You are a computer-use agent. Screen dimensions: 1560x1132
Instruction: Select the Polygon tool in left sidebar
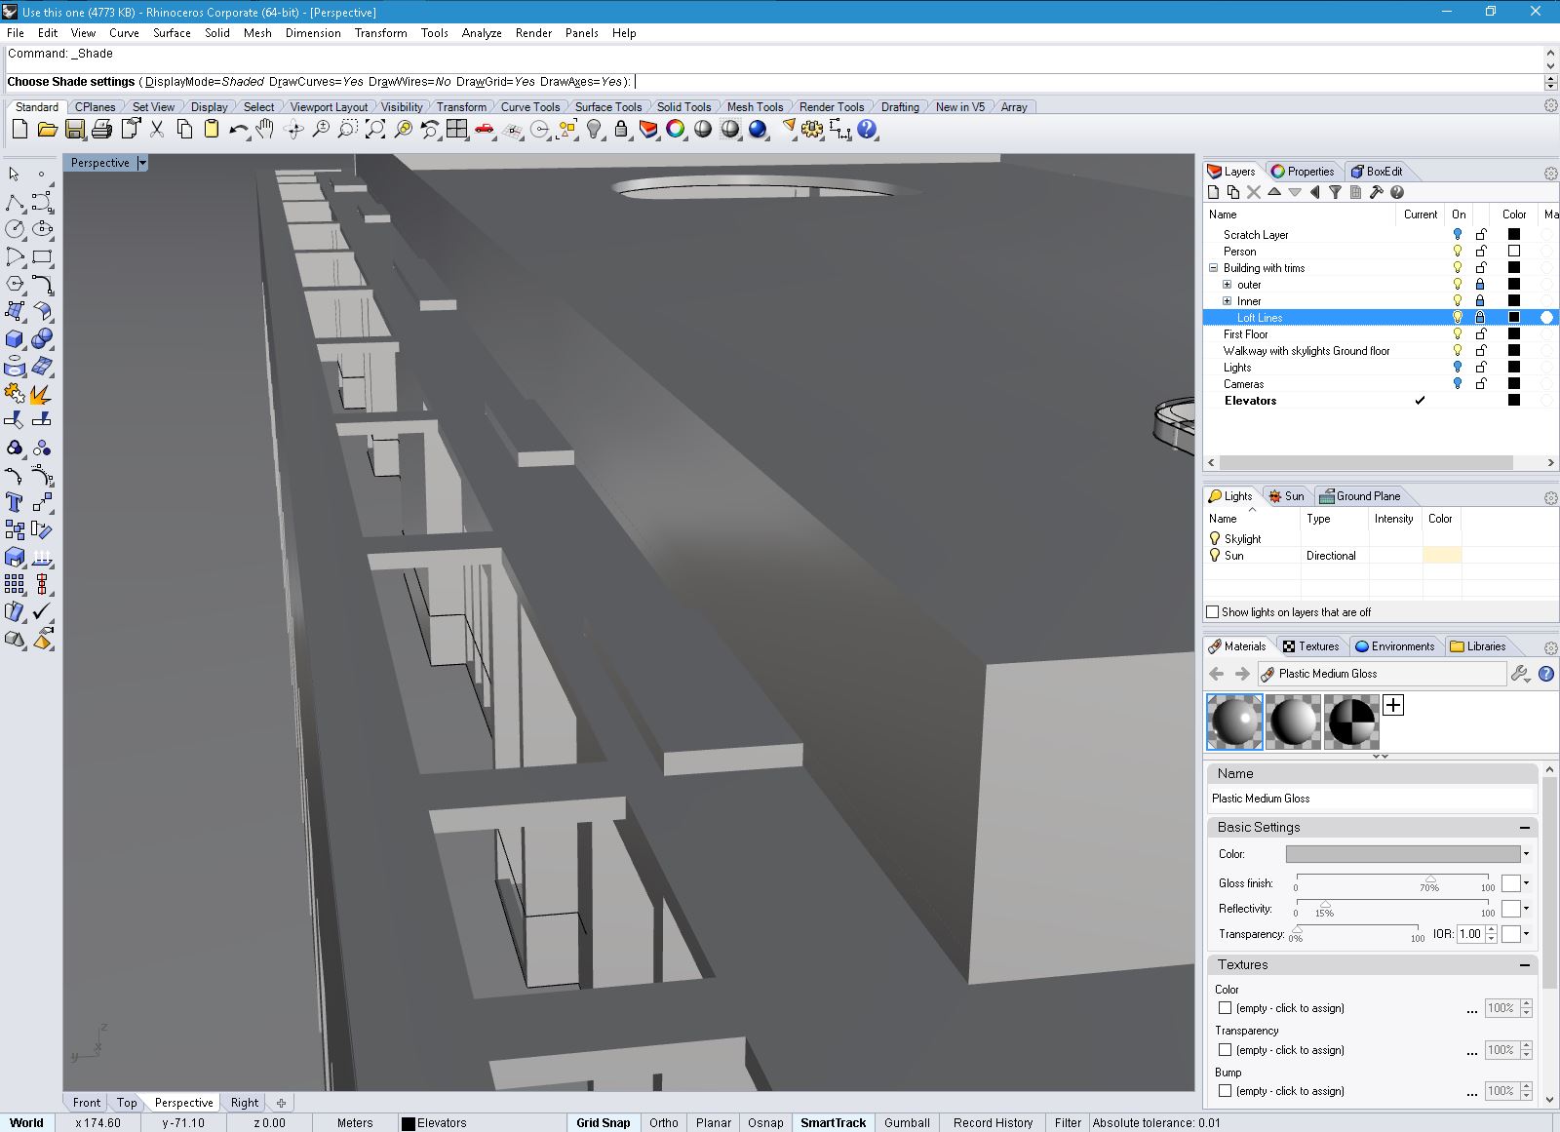point(15,284)
